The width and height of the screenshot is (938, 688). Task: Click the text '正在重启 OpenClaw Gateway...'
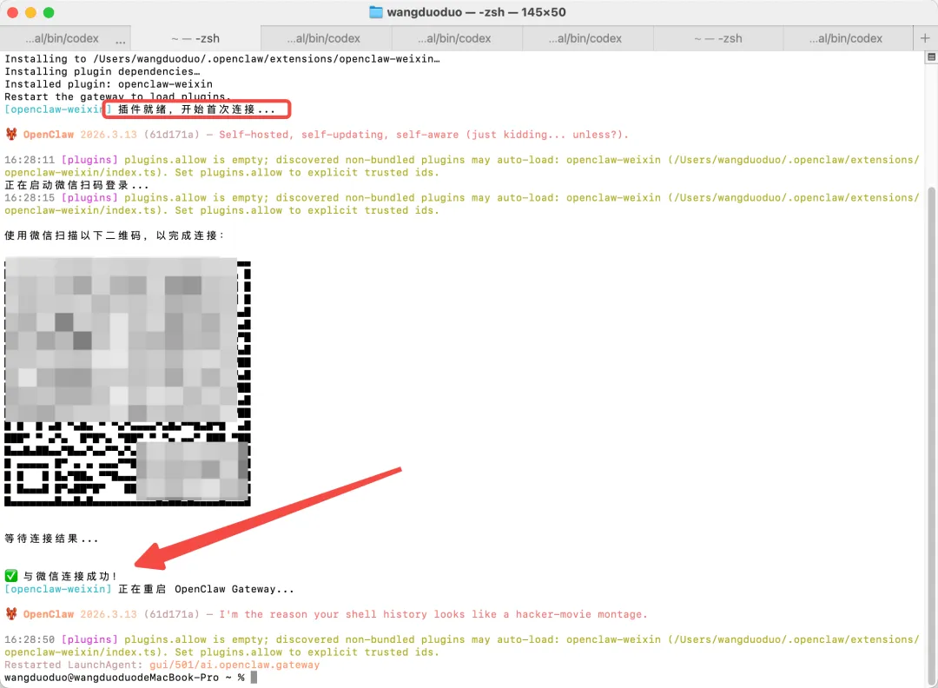207,589
